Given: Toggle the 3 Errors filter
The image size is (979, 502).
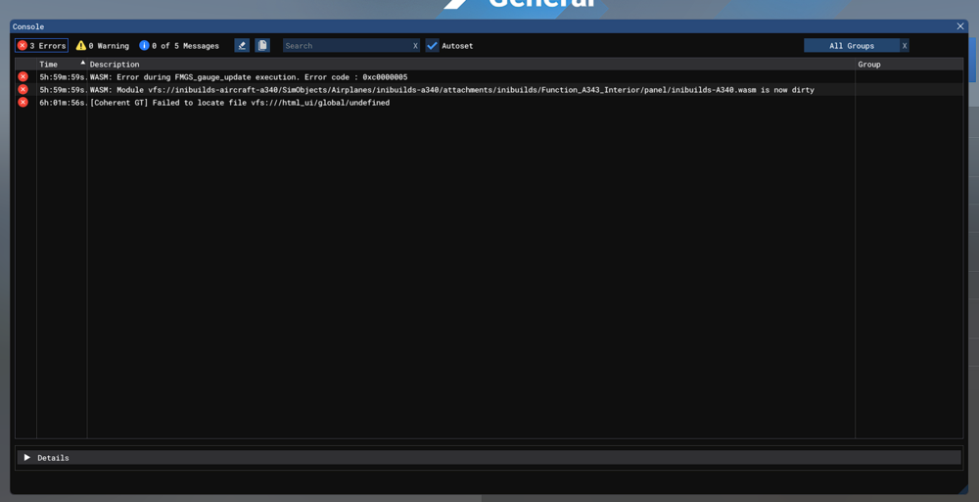Looking at the screenshot, I should [x=41, y=46].
